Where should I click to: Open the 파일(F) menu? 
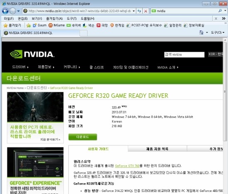9,19
